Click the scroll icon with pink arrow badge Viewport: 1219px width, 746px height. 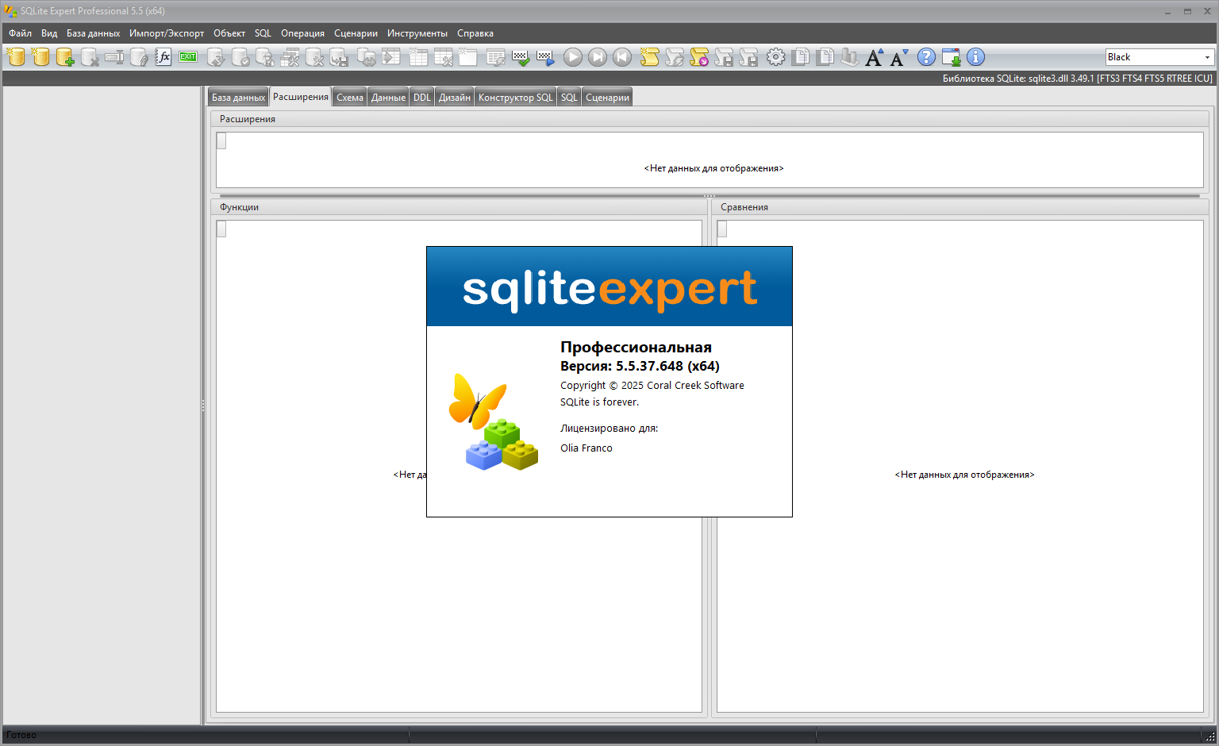(699, 57)
